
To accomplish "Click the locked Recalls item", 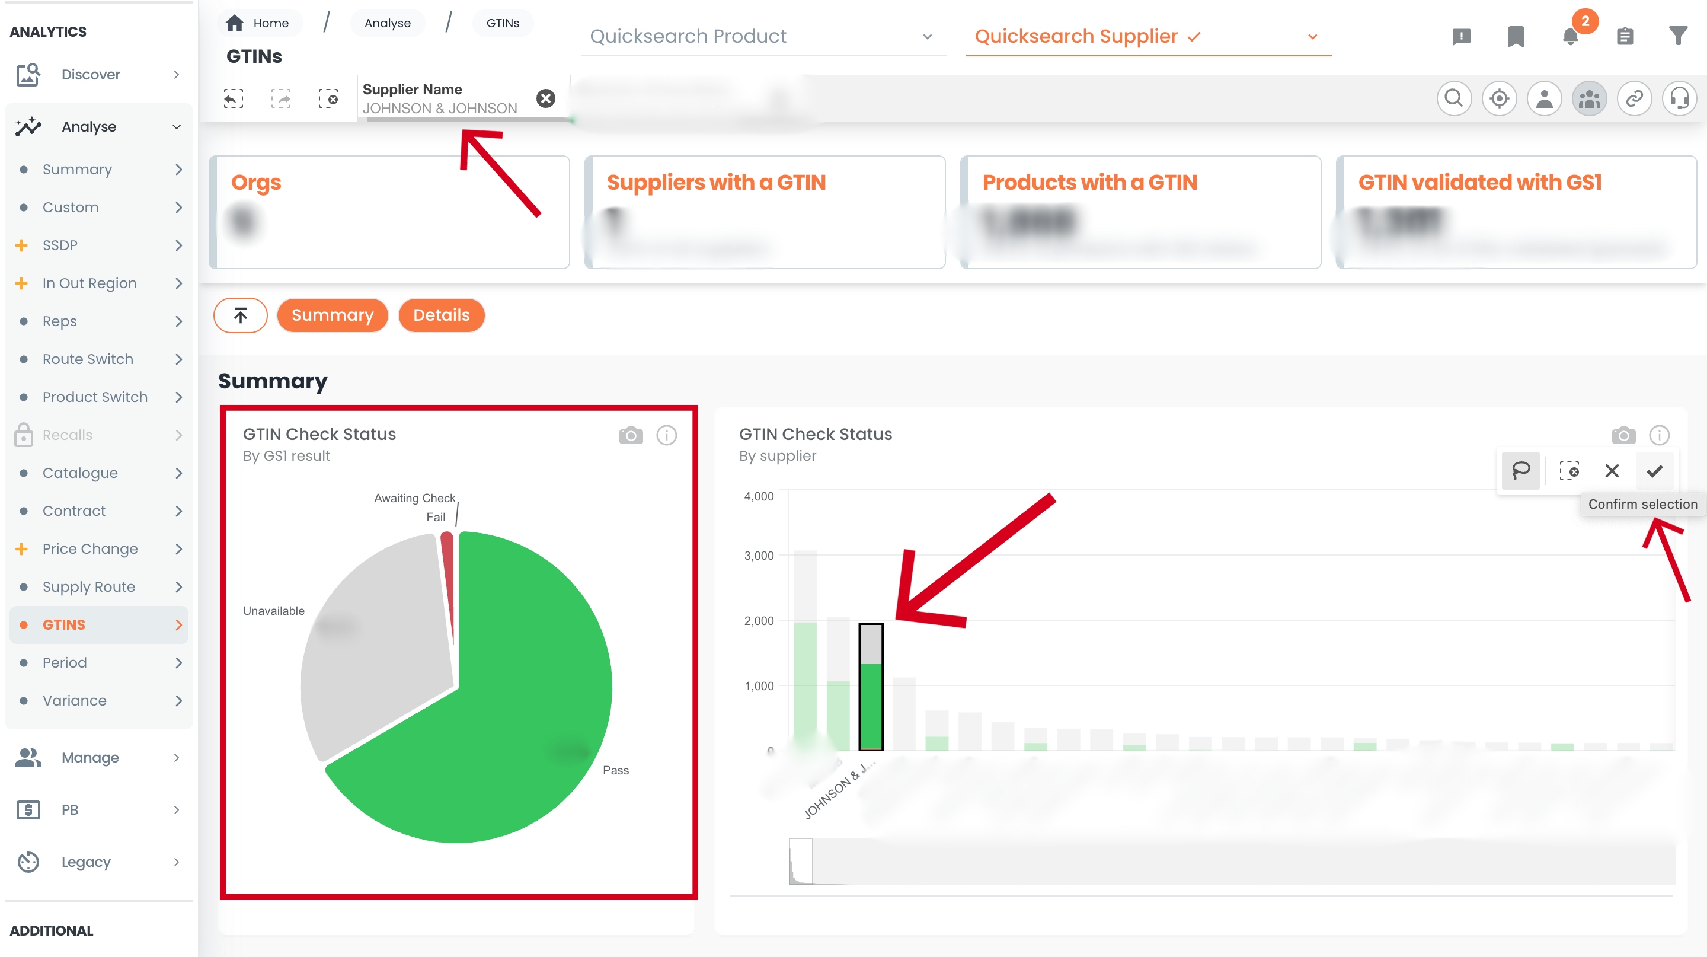I will click(x=98, y=435).
